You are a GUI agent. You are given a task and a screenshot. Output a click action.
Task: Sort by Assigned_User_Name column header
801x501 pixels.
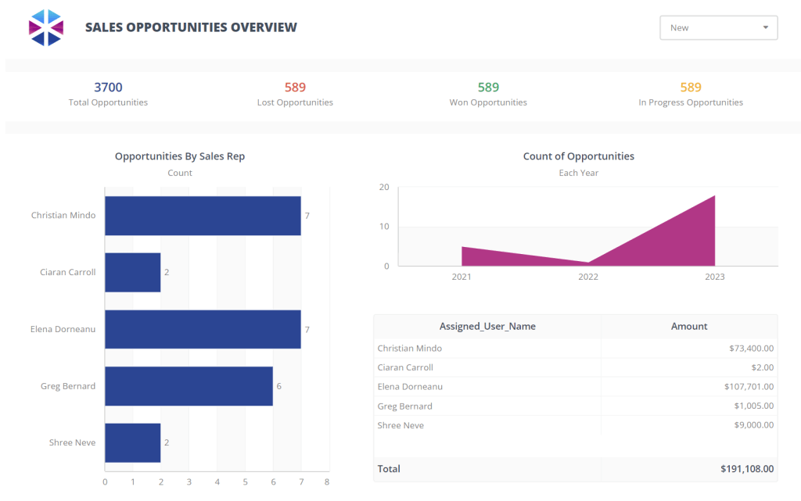[x=487, y=327]
